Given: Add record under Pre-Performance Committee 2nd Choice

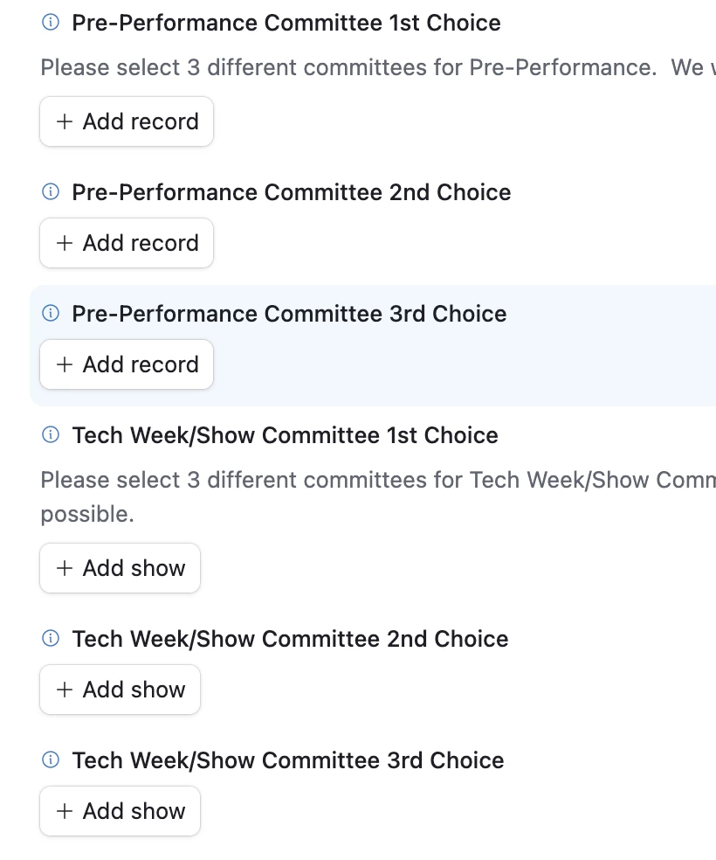Looking at the screenshot, I should tap(127, 243).
